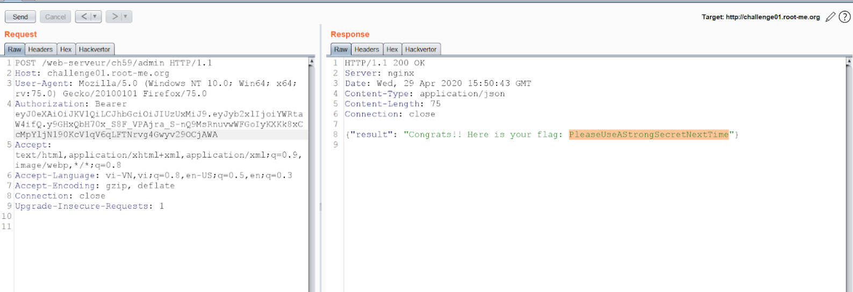This screenshot has height=292, width=853.
Task: Open the Response Hex tab
Action: (392, 49)
